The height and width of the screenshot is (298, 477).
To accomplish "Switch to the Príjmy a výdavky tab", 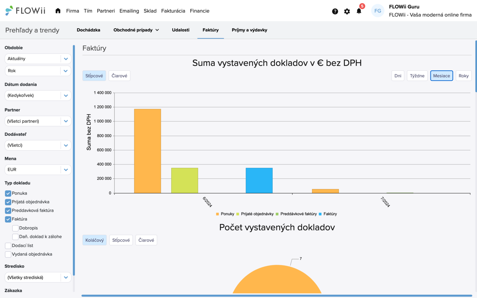I will (249, 30).
